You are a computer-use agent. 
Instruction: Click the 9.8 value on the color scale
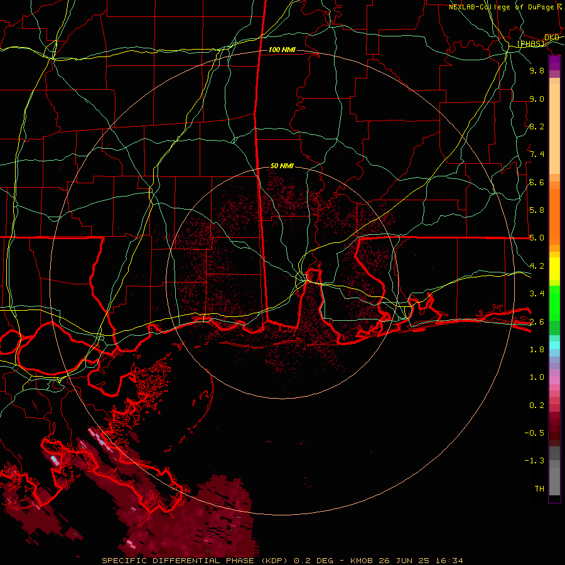point(537,70)
